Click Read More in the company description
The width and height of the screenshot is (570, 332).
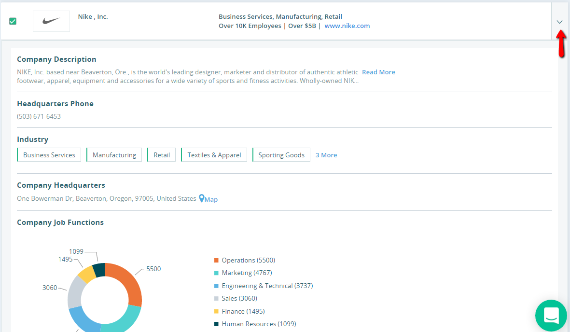(x=378, y=72)
